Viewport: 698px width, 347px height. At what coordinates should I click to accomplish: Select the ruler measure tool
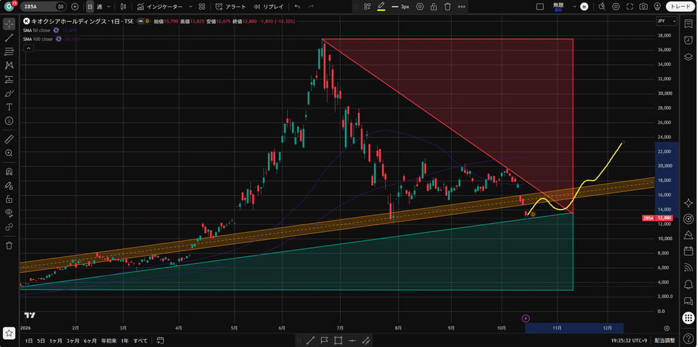[x=9, y=139]
